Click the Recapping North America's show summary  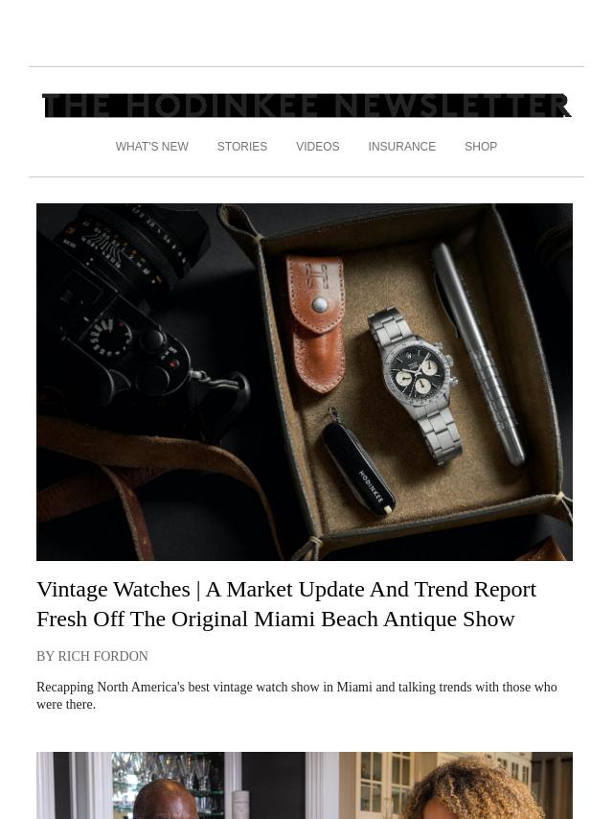point(297,695)
